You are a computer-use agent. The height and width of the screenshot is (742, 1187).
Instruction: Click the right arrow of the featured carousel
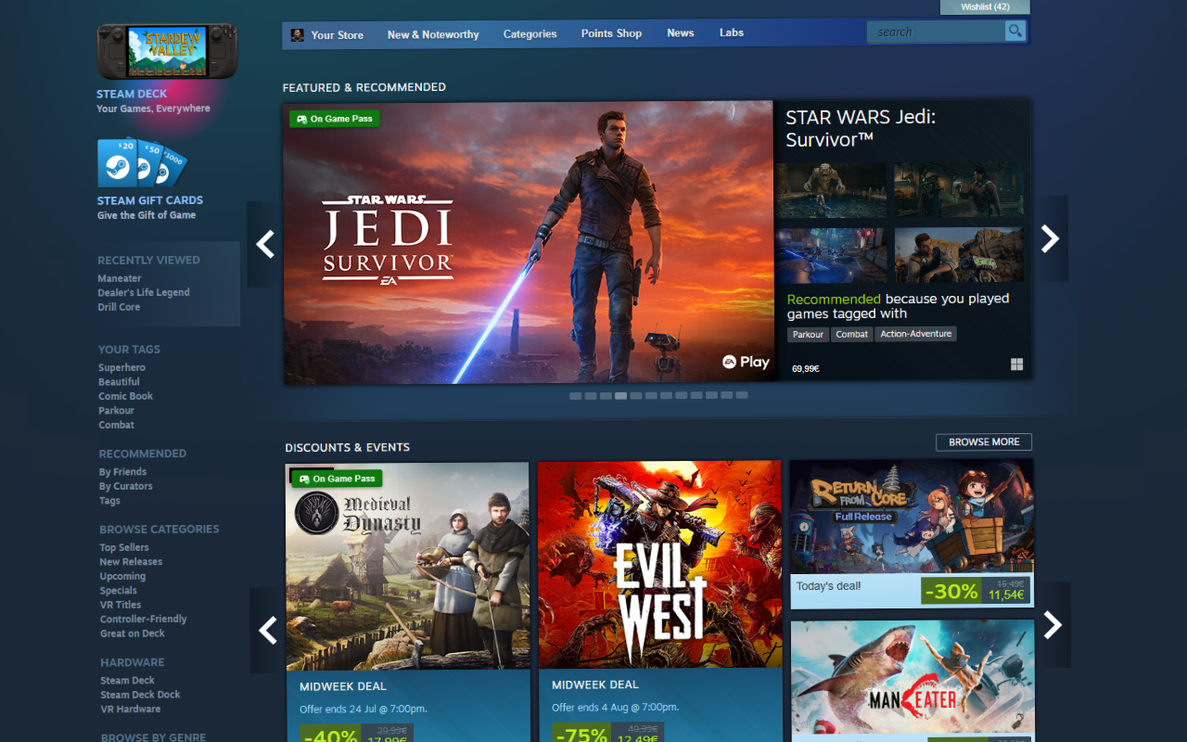click(1051, 239)
